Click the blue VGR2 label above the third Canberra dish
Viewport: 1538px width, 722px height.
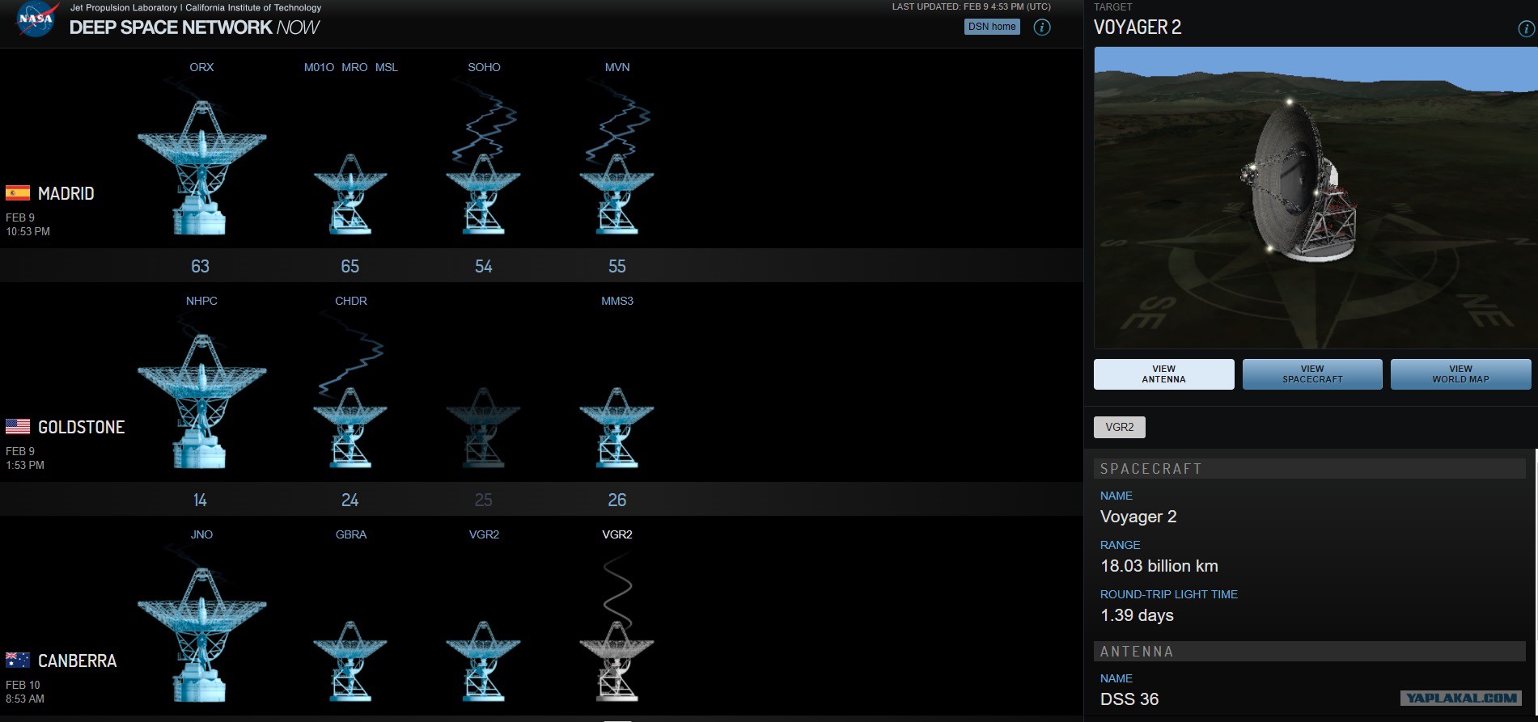point(484,534)
